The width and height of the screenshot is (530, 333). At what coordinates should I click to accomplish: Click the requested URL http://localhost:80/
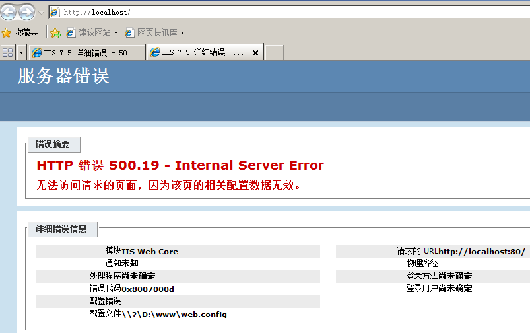[x=482, y=252]
